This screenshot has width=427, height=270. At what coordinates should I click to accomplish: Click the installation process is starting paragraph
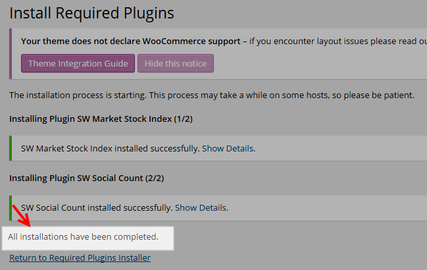coord(212,95)
